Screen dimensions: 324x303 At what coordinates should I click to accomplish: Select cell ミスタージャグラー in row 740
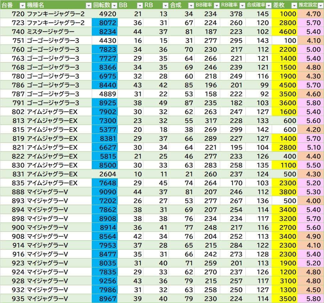click(x=59, y=32)
